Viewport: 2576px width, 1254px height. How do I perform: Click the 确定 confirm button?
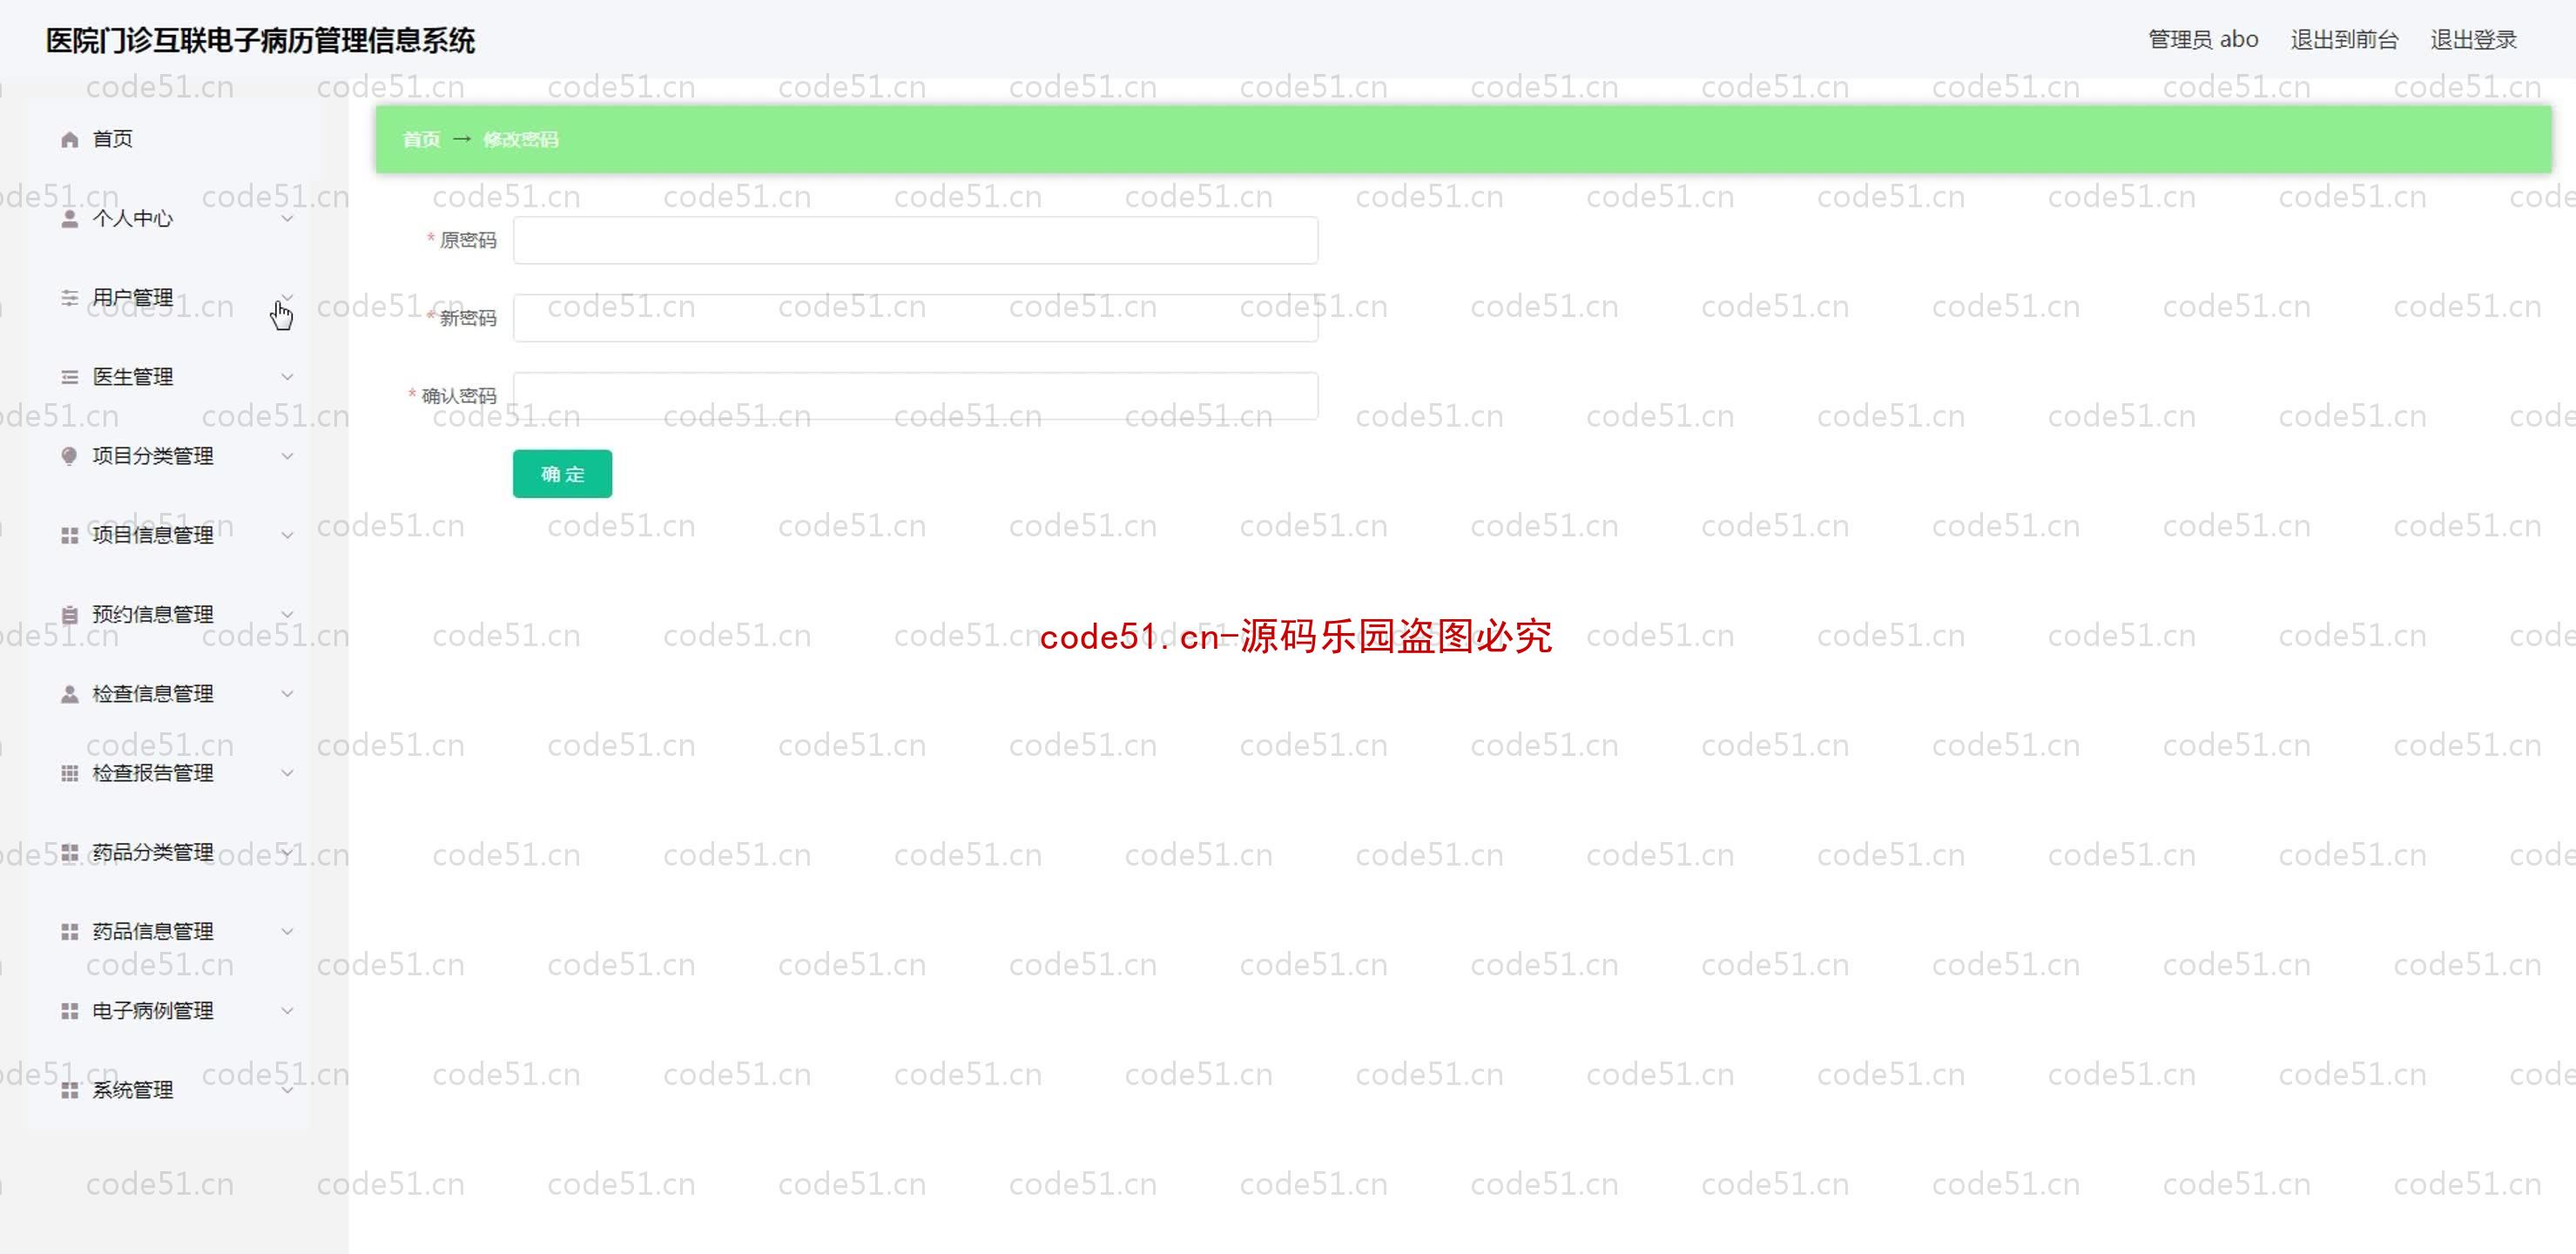(x=562, y=474)
